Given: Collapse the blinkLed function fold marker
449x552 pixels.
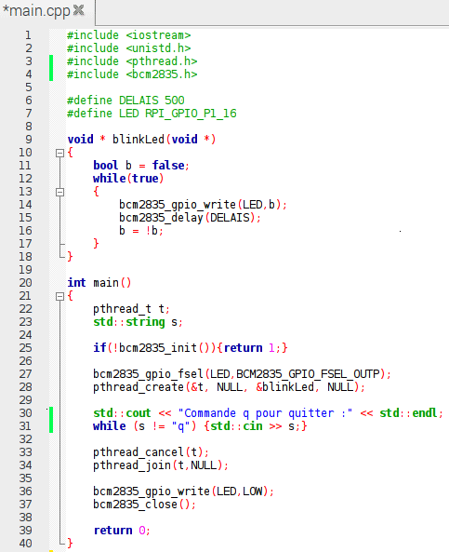Looking at the screenshot, I should (x=59, y=153).
